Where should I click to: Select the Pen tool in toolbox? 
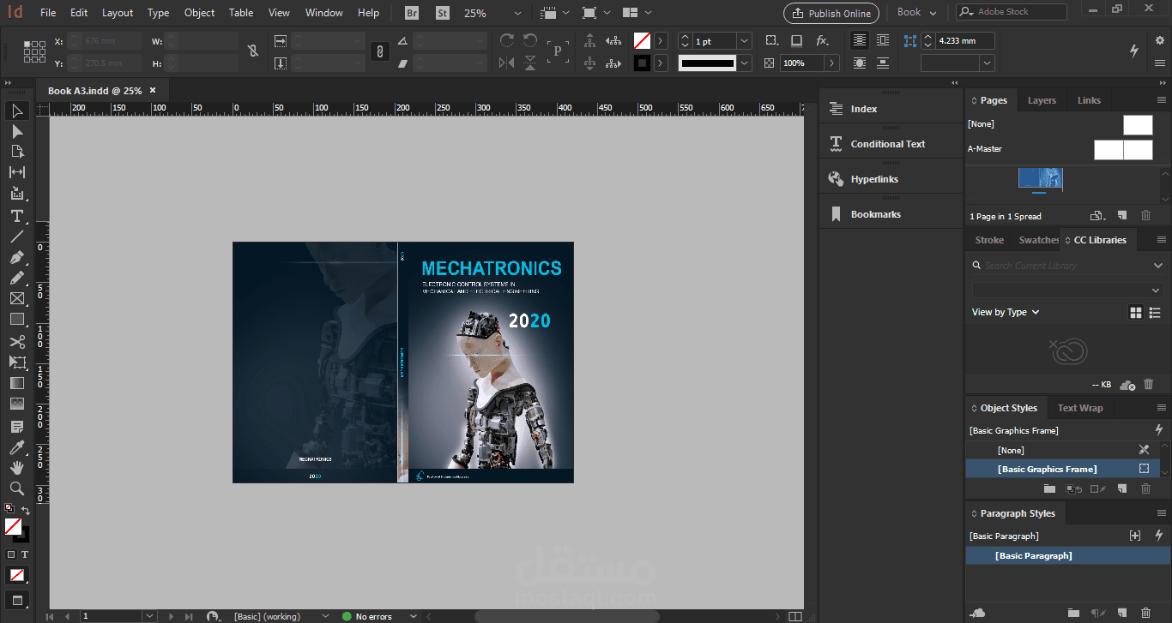(x=16, y=257)
